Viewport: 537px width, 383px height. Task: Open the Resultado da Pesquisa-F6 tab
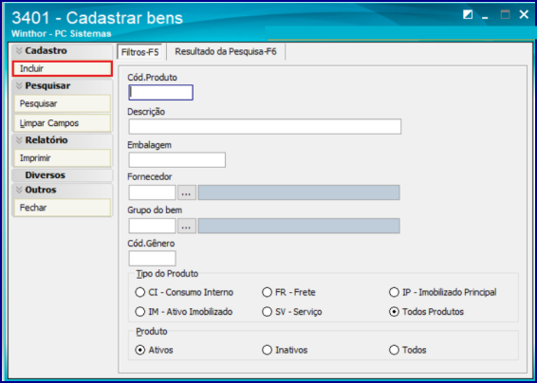click(226, 52)
